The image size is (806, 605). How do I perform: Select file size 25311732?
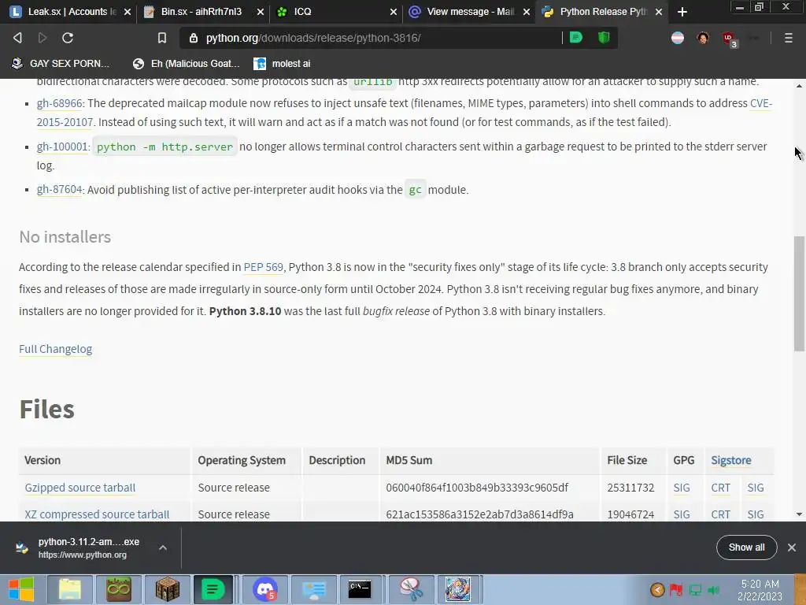630,487
